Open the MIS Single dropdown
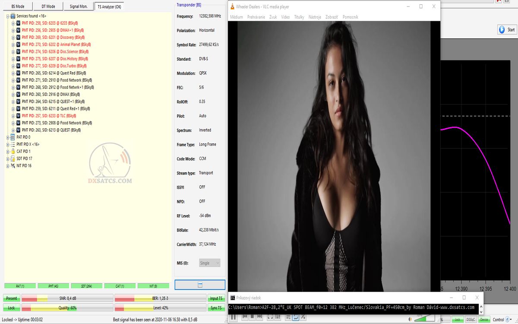The image size is (518, 324). [210, 263]
